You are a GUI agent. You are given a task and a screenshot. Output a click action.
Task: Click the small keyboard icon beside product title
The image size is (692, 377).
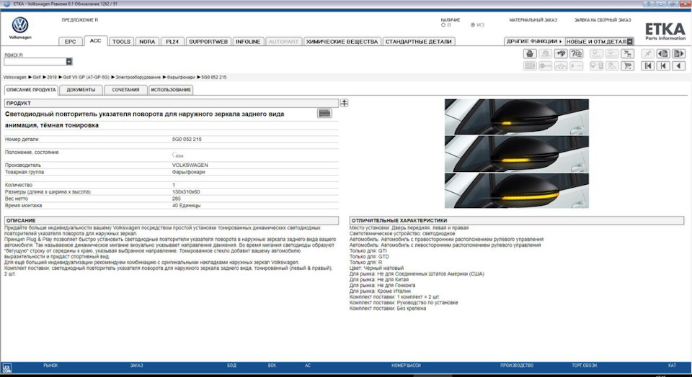click(x=324, y=114)
